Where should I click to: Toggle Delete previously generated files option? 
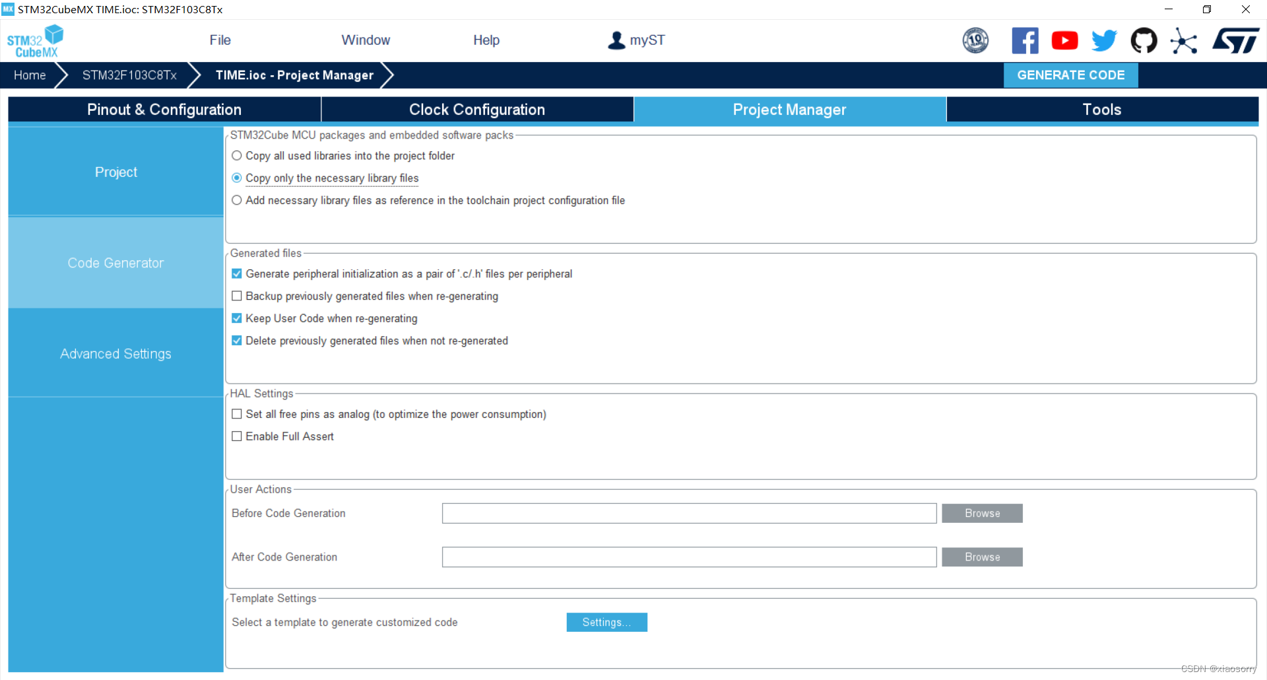[x=237, y=341]
